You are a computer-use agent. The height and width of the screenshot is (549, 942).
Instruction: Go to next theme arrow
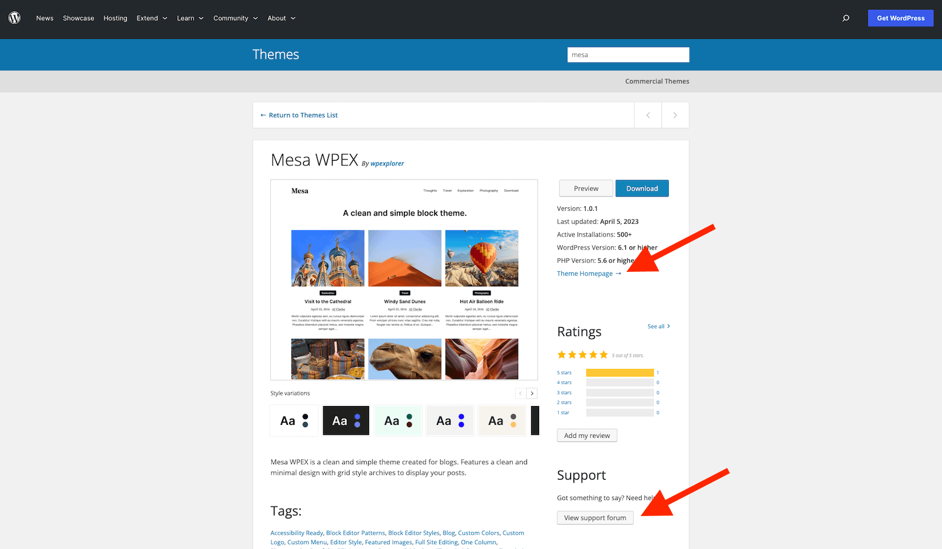[x=675, y=115]
